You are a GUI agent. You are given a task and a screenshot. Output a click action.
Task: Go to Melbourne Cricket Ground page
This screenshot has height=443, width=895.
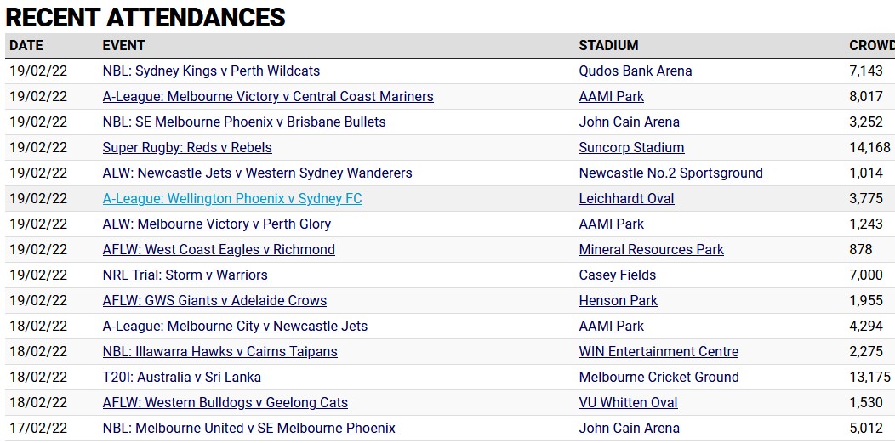tap(658, 377)
